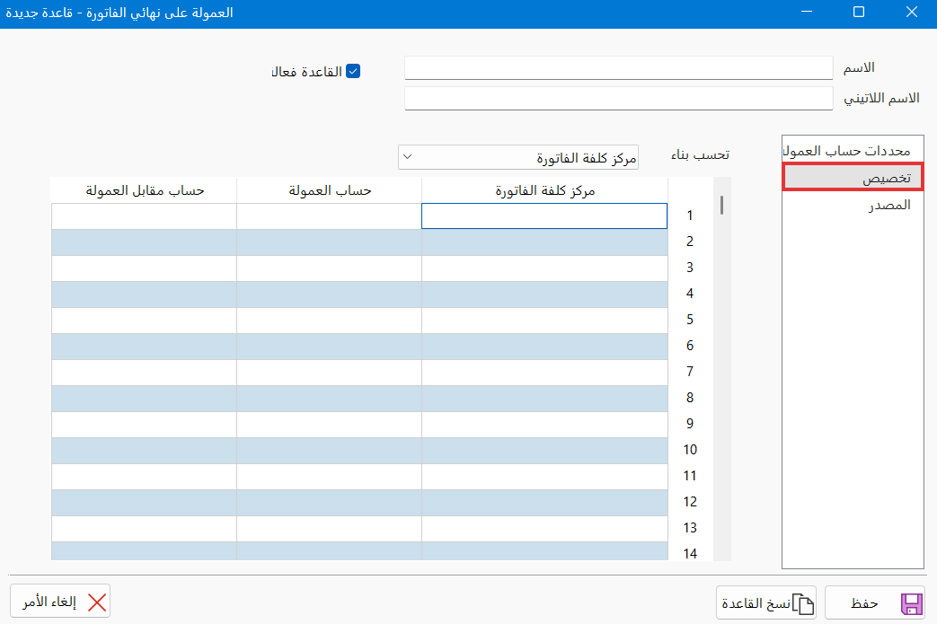Select row number 2 header
This screenshot has width=937, height=624.
click(690, 242)
